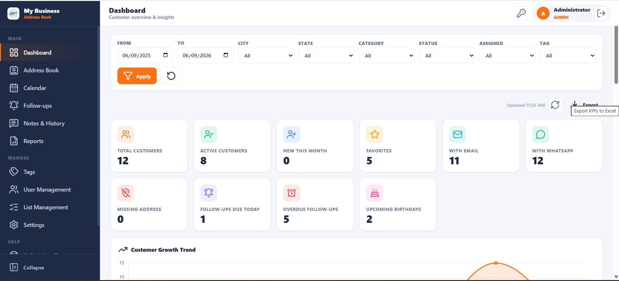Open the key/password icon in header

[521, 14]
